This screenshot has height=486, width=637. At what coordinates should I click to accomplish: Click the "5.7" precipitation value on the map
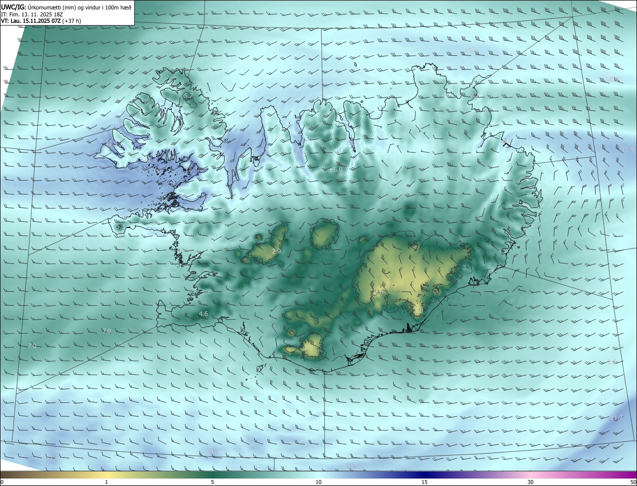click(x=188, y=95)
